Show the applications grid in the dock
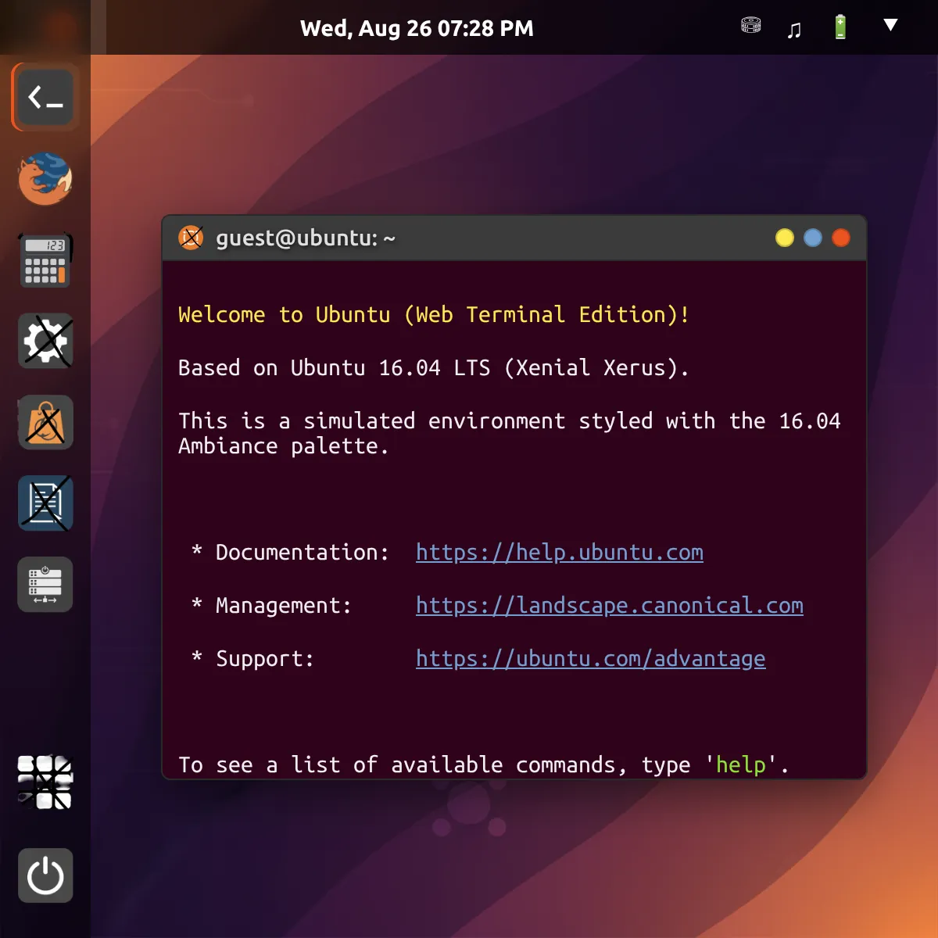The image size is (938, 938). pos(45,782)
